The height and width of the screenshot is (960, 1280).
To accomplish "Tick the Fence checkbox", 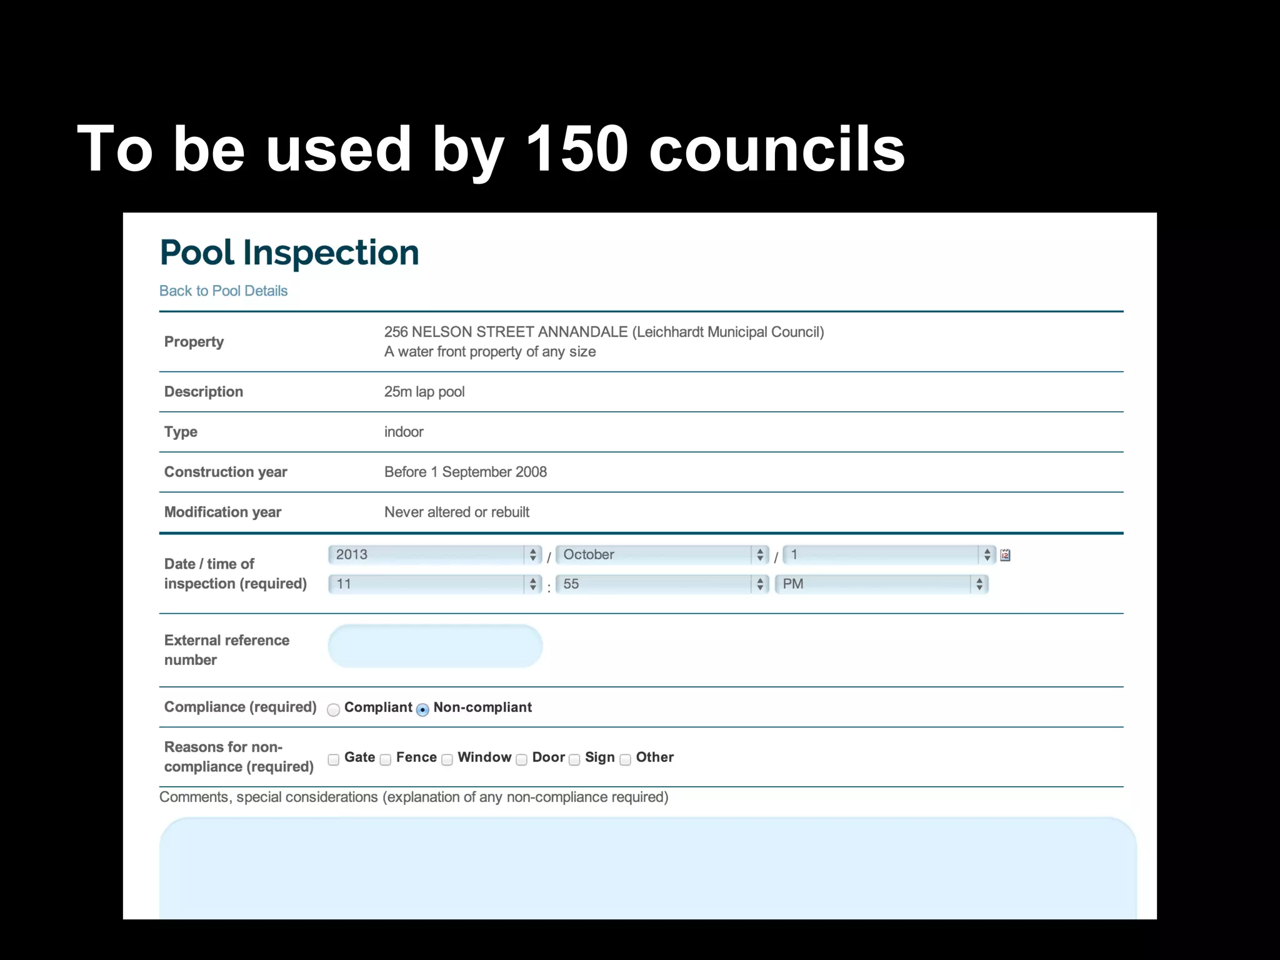I will coord(386,759).
